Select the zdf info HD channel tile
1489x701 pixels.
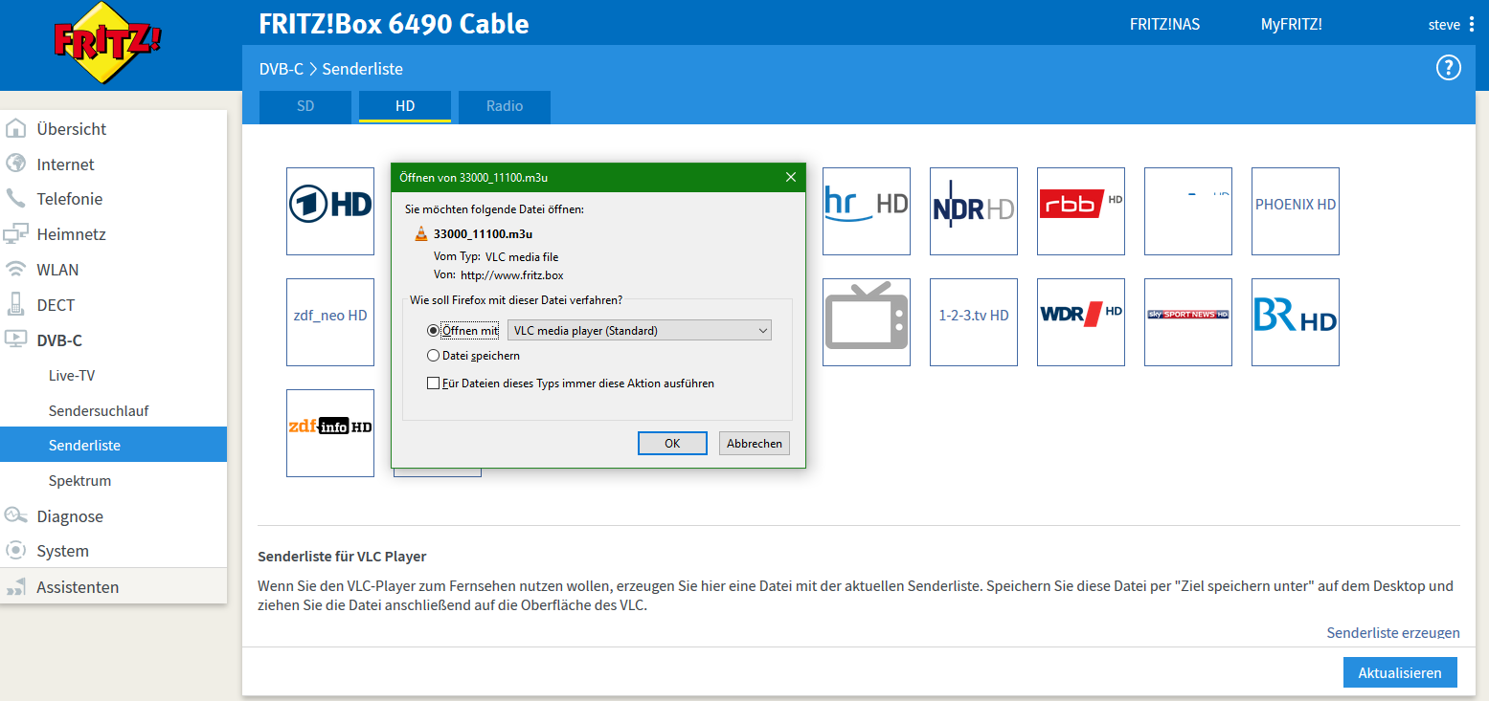click(x=330, y=433)
